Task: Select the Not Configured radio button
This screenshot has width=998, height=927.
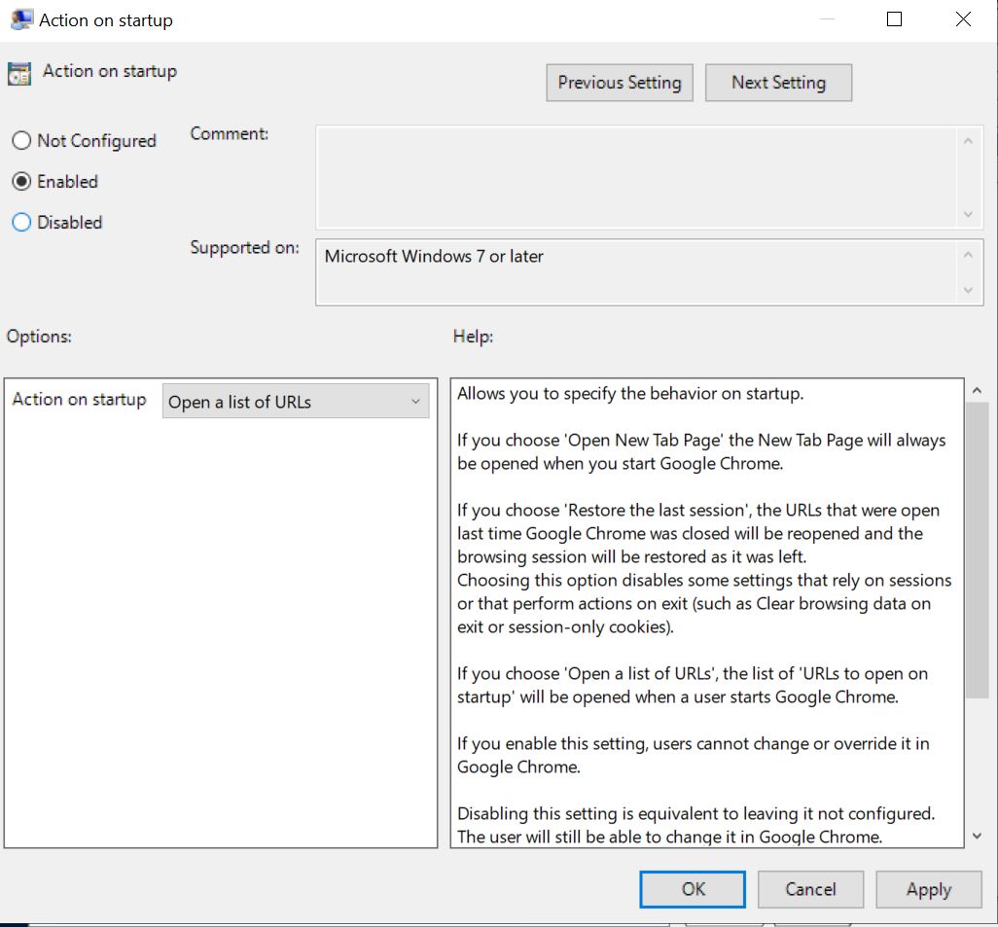Action: pos(21,141)
